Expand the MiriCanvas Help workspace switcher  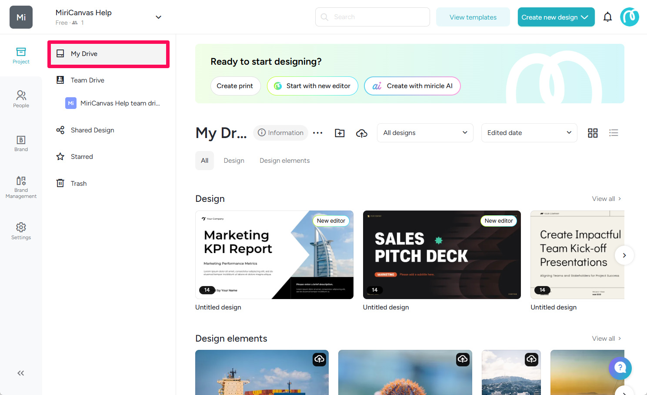pos(158,17)
